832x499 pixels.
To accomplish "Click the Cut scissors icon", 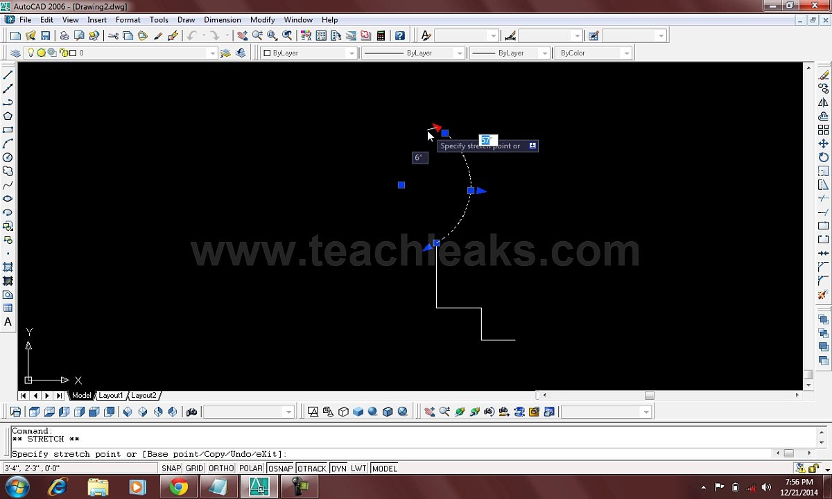I will (x=113, y=35).
